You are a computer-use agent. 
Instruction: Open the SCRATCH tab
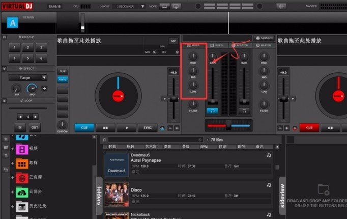click(x=240, y=45)
